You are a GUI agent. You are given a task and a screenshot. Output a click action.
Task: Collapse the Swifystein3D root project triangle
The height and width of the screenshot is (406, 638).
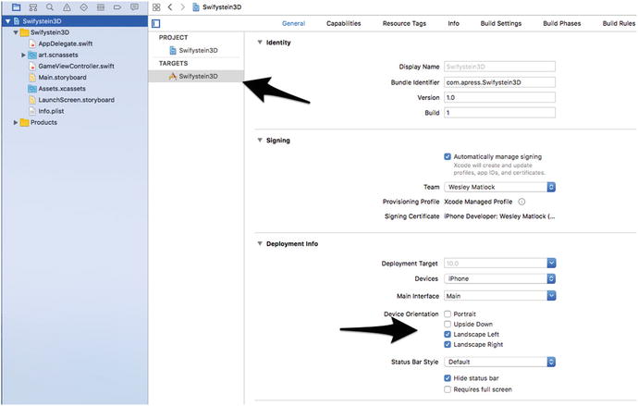[7, 21]
